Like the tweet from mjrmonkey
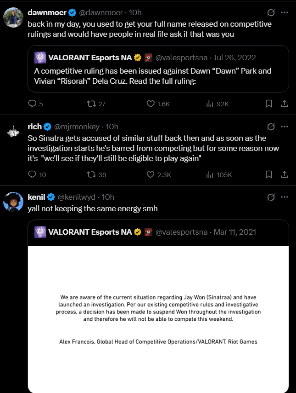 150,174
